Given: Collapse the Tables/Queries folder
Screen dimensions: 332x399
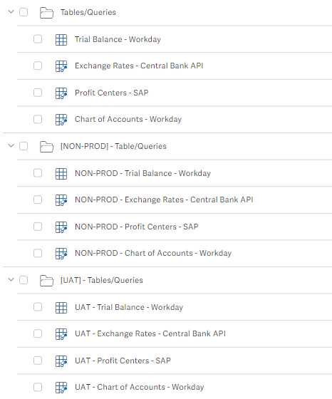Looking at the screenshot, I should click(x=11, y=11).
